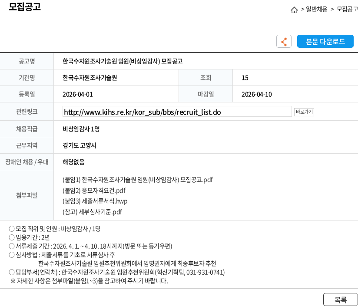Click organization name value 한국수자원조사기술원
This screenshot has width=358, height=306.
[90, 78]
